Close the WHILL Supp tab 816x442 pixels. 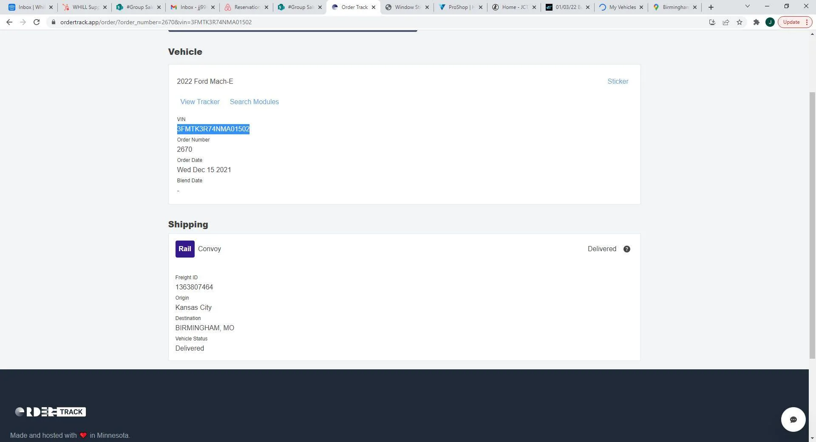click(x=105, y=7)
